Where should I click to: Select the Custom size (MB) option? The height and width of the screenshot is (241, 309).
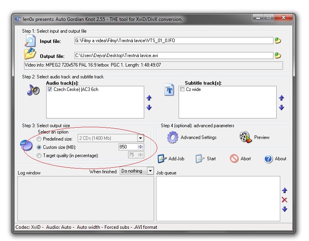click(39, 147)
